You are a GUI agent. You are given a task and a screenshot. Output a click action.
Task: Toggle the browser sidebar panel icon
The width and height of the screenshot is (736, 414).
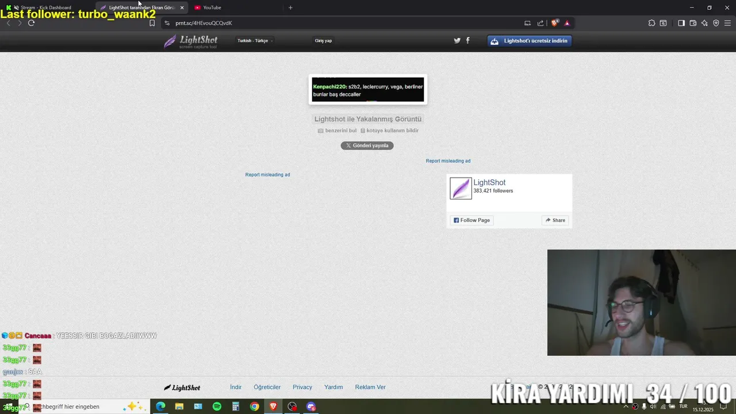coord(681,23)
